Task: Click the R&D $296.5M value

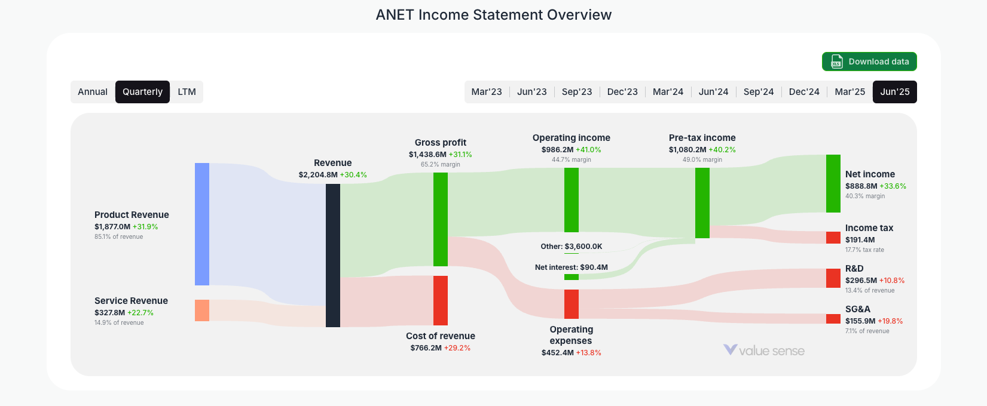Action: [x=861, y=281]
